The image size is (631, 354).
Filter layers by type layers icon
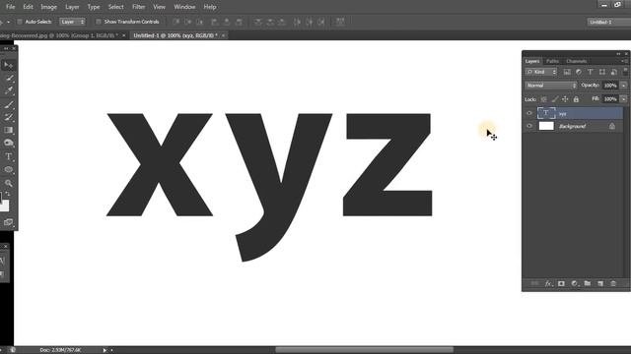coord(590,72)
